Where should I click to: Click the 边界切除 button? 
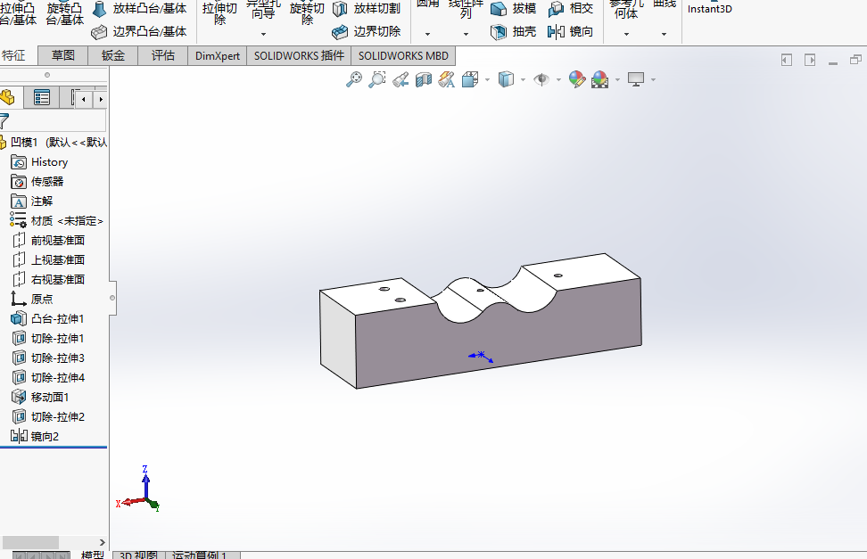tap(366, 31)
